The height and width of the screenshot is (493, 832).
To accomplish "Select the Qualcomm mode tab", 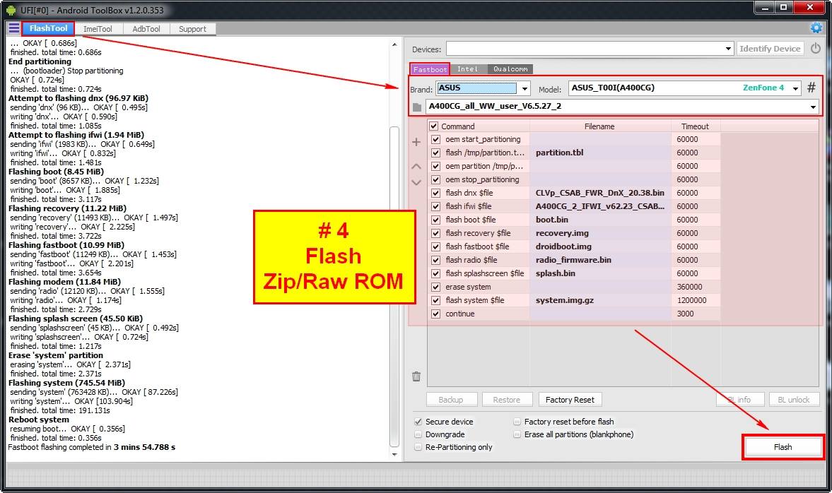I will pos(510,69).
